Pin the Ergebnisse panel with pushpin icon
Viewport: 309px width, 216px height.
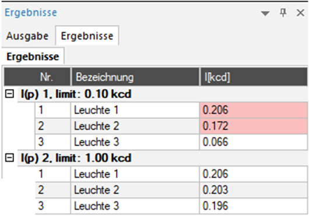click(283, 13)
